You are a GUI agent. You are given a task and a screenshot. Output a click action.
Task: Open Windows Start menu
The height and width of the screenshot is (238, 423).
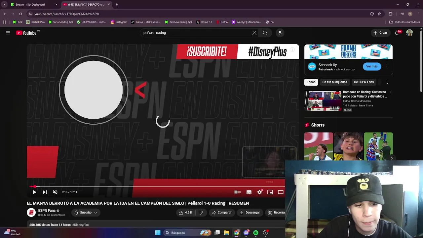[158, 233]
